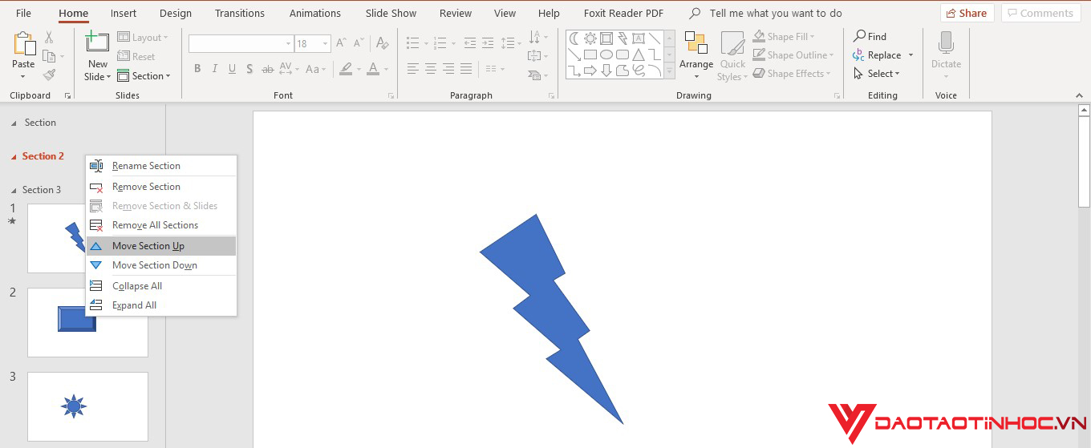Select the Format Painter brush icon
The height and width of the screenshot is (448, 1091).
[x=50, y=75]
